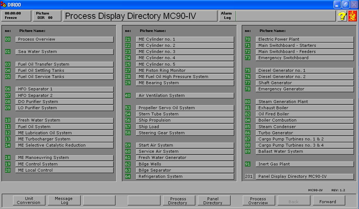This screenshot has height=209, width=359.
Task: Open the Bilge Separator picture
Action: (185, 171)
